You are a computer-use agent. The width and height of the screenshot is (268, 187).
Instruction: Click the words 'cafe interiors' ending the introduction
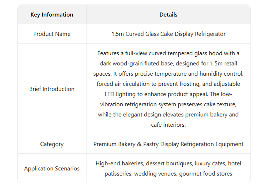click(x=168, y=125)
